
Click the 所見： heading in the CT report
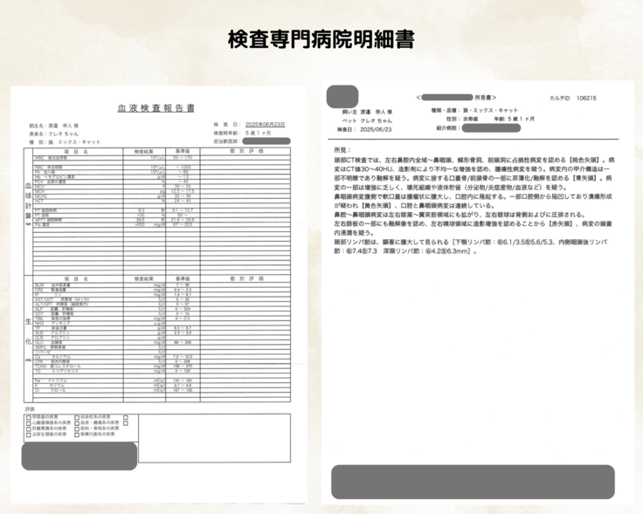tap(342, 150)
